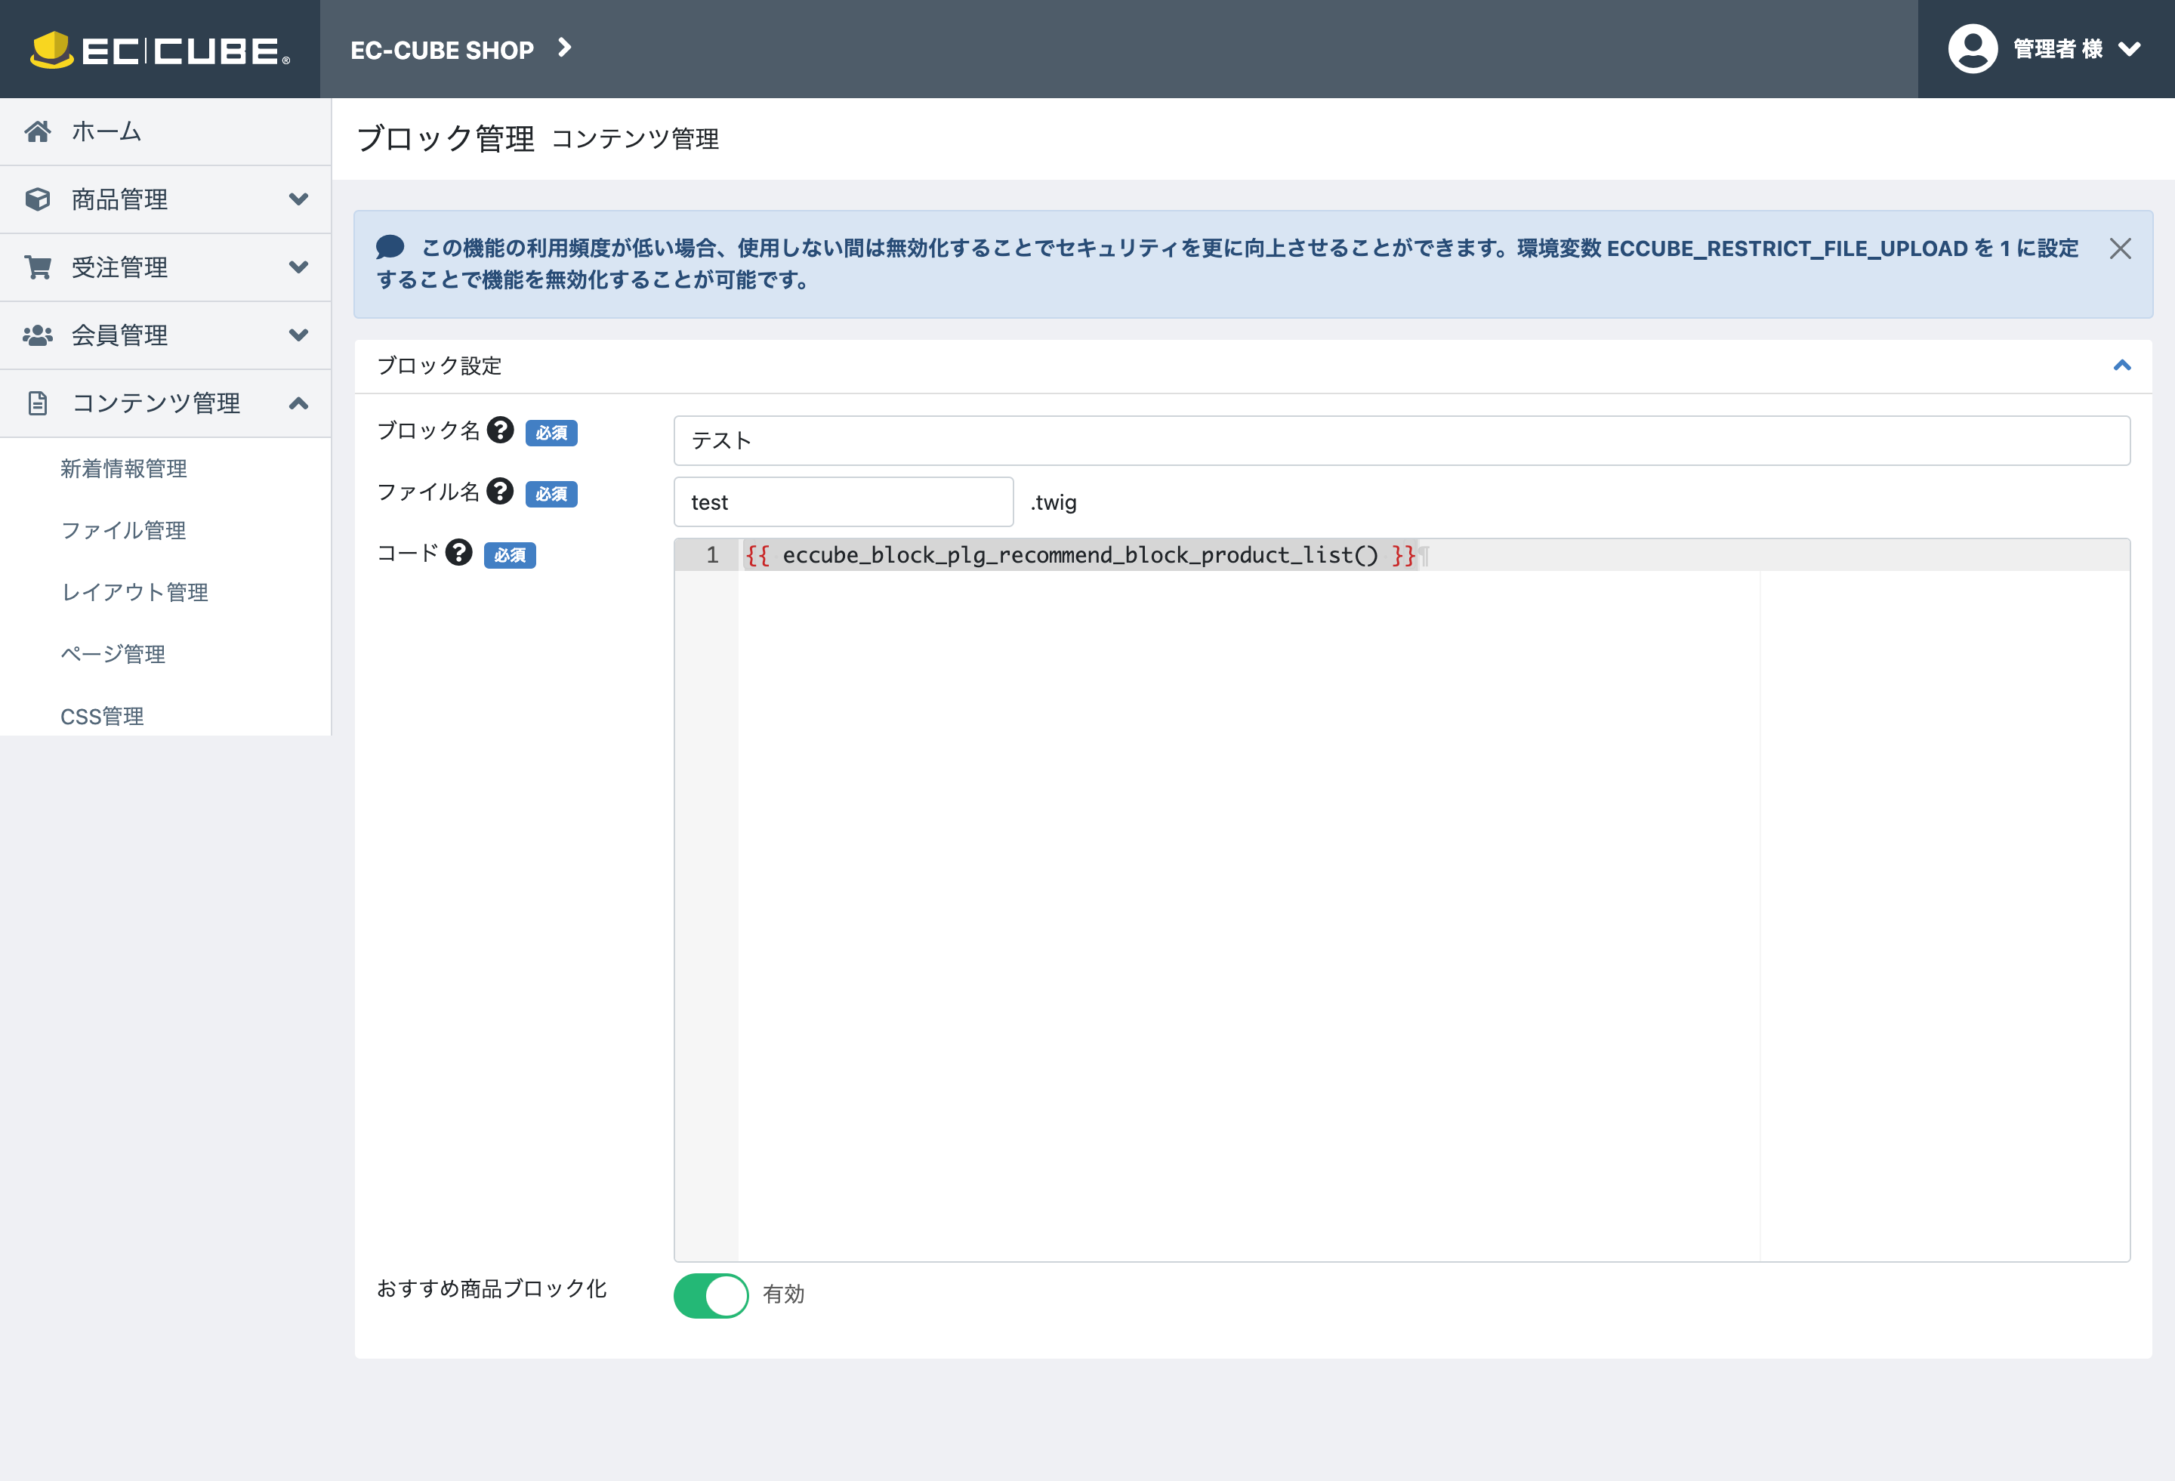Toggle おすすめ商品ブロック化 switch
This screenshot has height=1481, width=2175.
pyautogui.click(x=711, y=1294)
